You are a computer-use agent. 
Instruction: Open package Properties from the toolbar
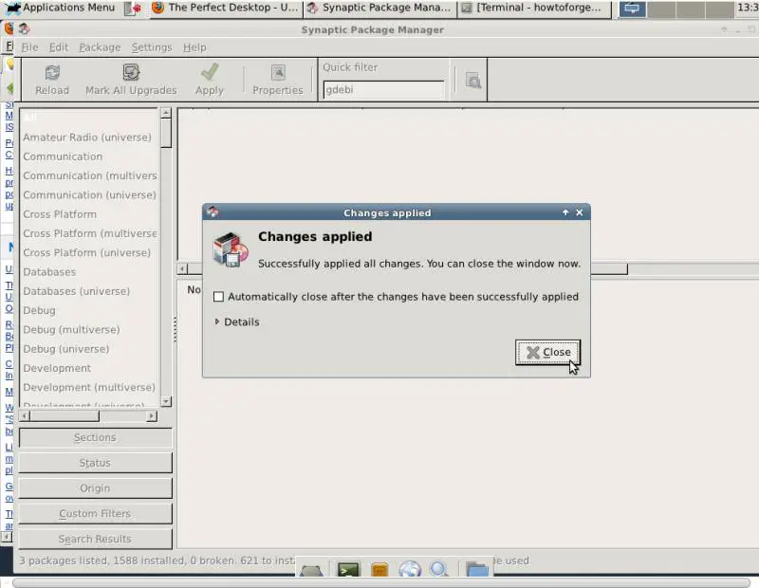[277, 73]
